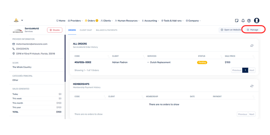
Task: Click Clutch Replacement service
Action: (x=160, y=62)
